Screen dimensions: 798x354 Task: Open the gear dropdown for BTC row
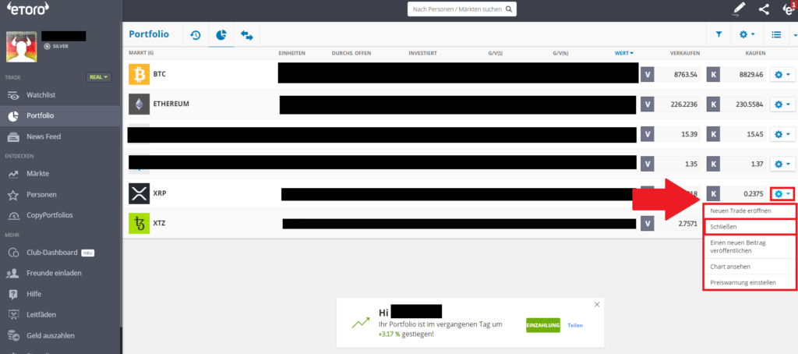pos(782,74)
